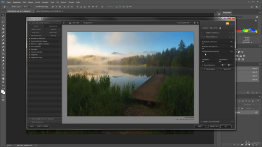Open the Bearbeiten menu

click(x=17, y=2)
